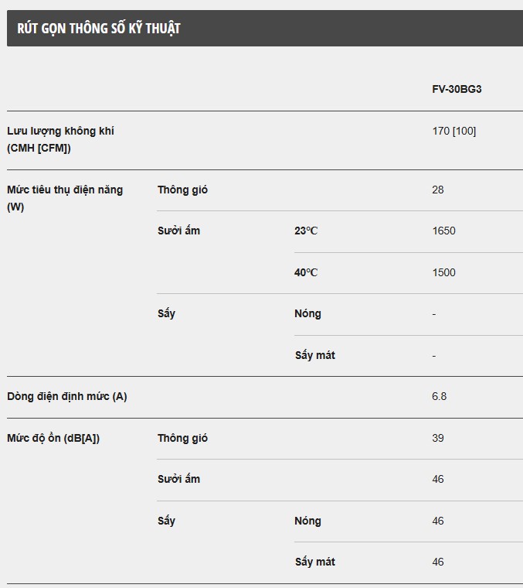523x588 pixels.
Task: Click the 1650 watt heating value
Action: [x=443, y=231]
